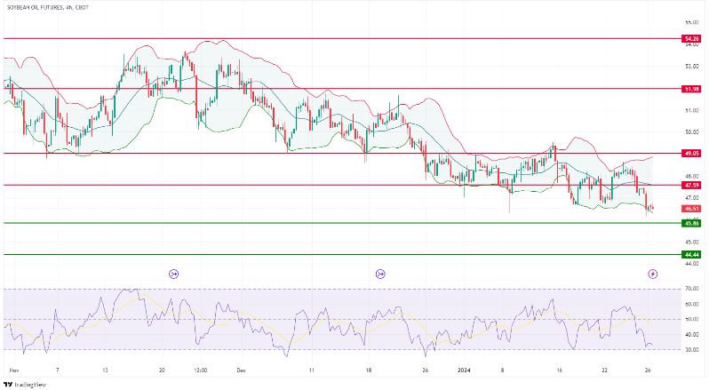Screen dimensions: 709x390
Task: Click the 55.00 price axis label
Action: (691, 21)
